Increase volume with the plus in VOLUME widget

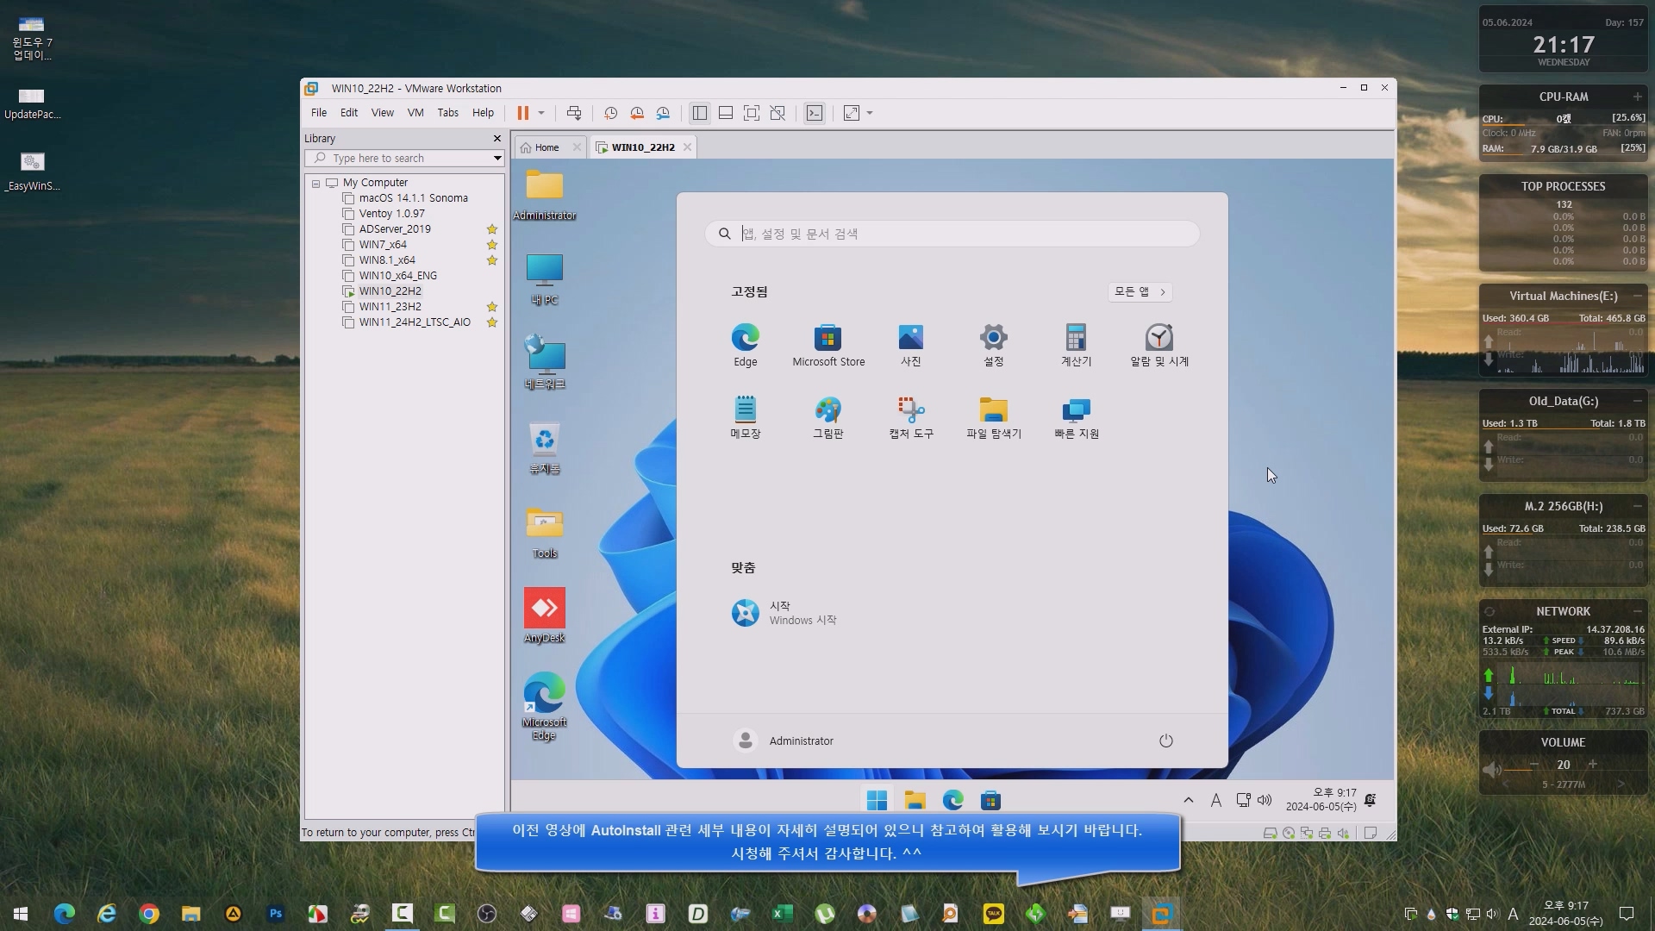1592,765
